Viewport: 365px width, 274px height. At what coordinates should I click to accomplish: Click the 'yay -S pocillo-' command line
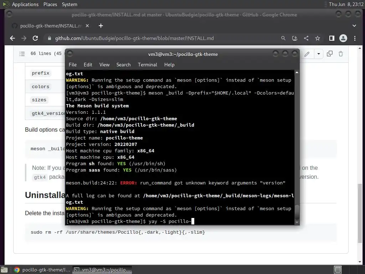pyautogui.click(x=170, y=221)
